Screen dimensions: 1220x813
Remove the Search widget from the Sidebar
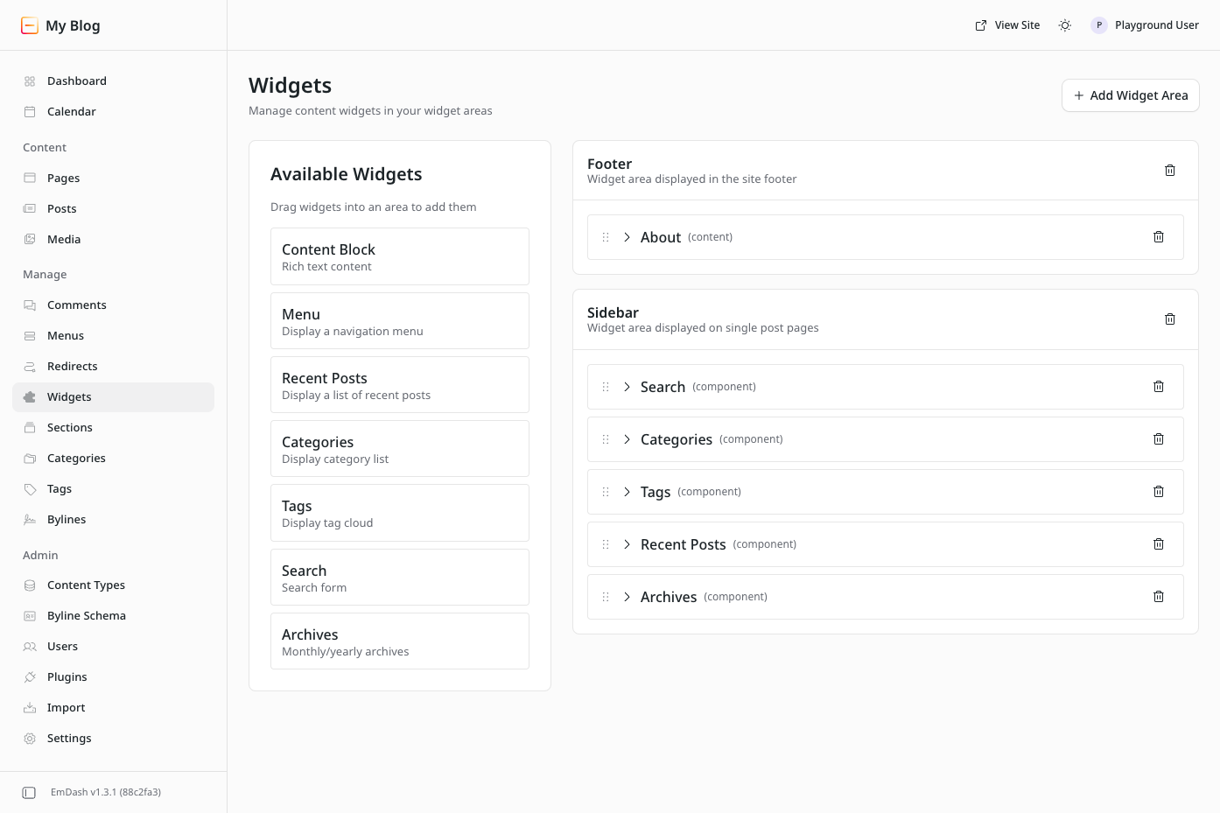[x=1159, y=387]
